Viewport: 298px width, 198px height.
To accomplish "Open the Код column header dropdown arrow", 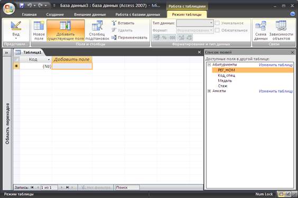I will (49, 60).
